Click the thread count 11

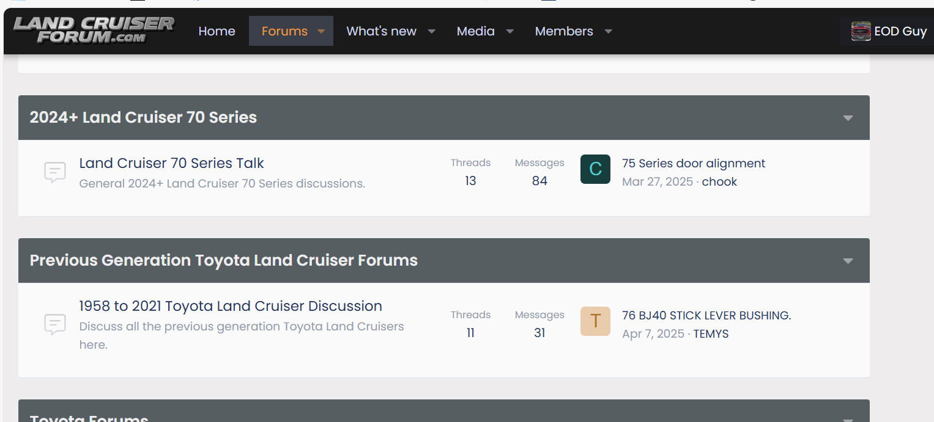pyautogui.click(x=470, y=333)
